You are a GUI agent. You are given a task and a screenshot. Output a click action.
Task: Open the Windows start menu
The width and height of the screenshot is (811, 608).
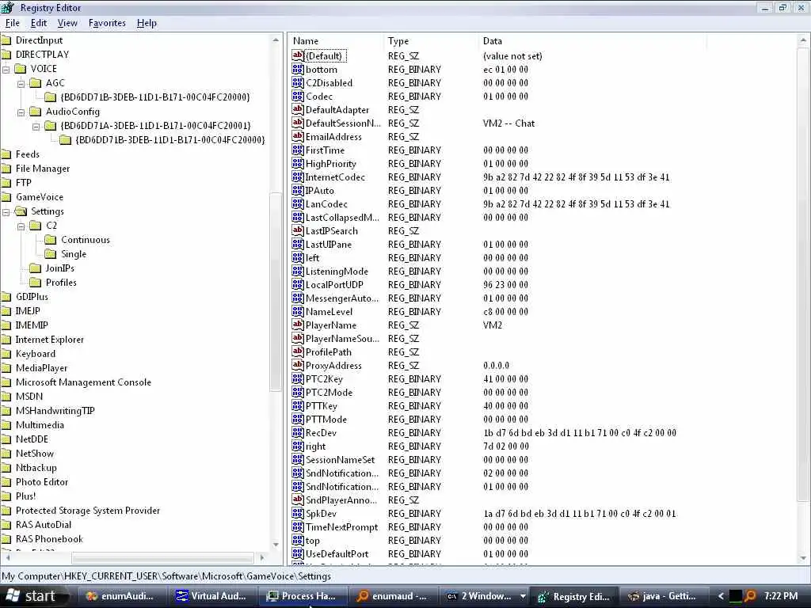(34, 596)
